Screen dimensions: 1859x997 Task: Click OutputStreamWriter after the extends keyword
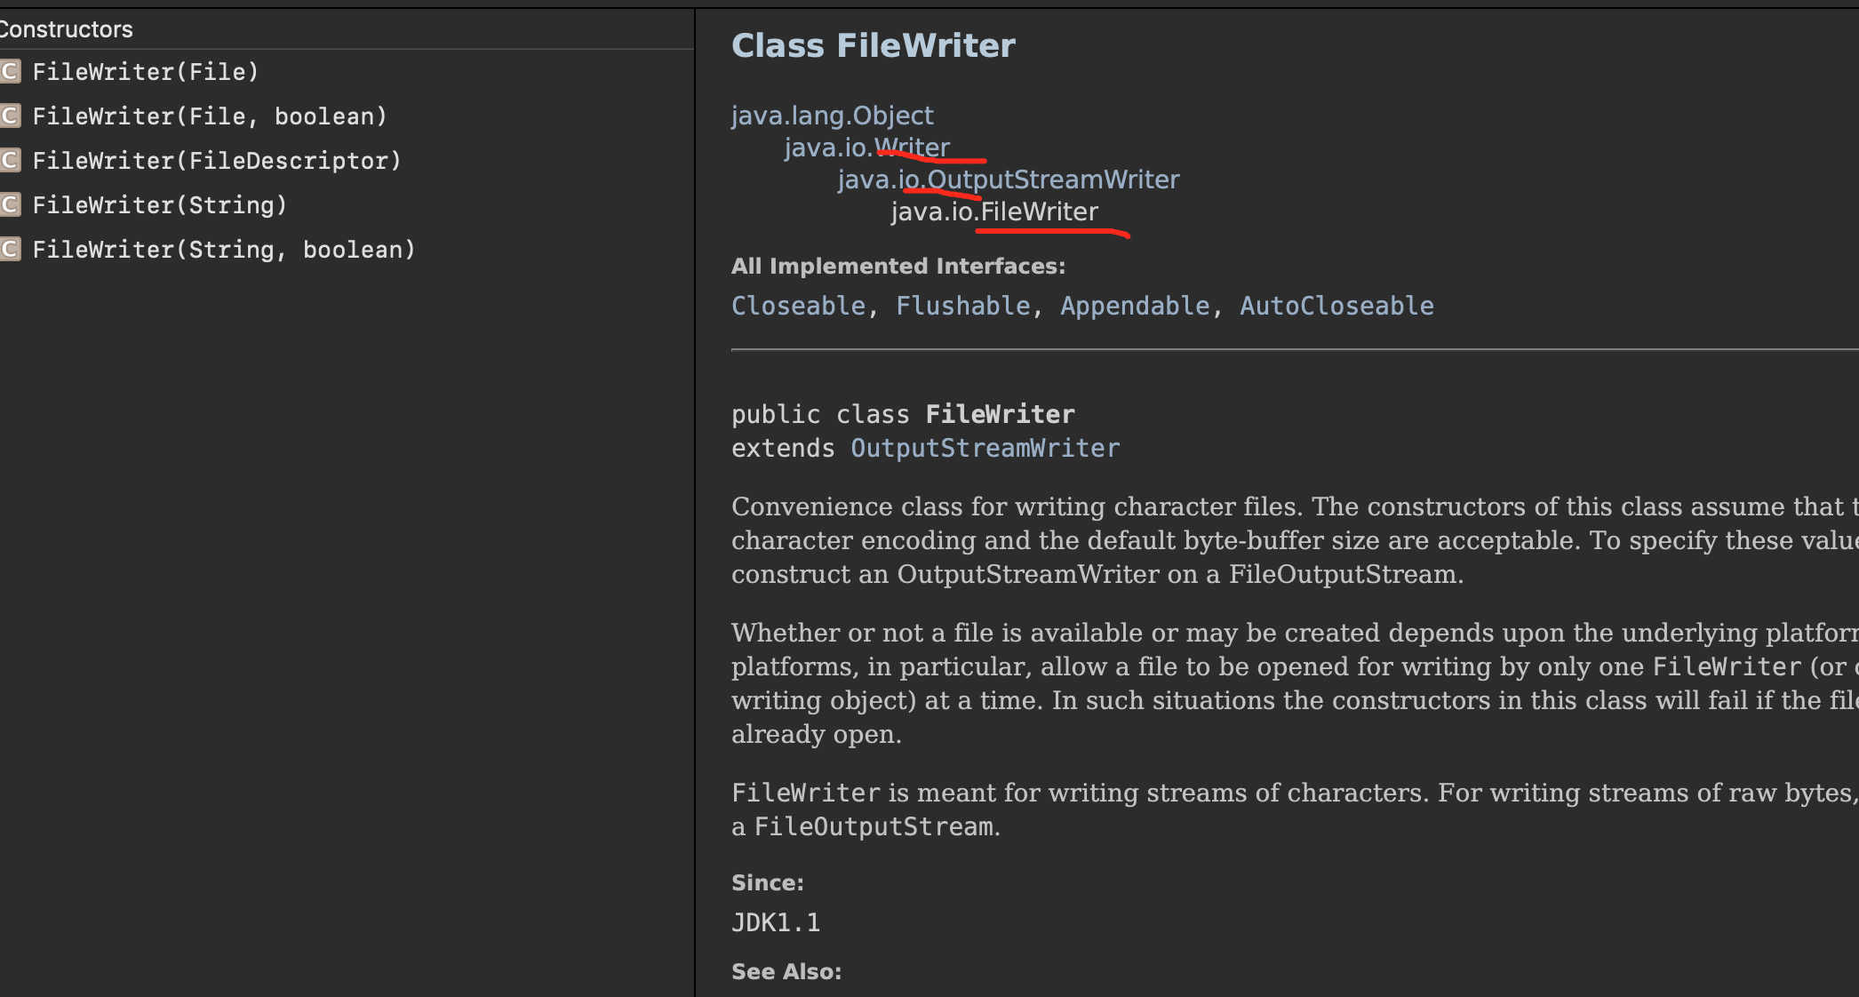(985, 448)
